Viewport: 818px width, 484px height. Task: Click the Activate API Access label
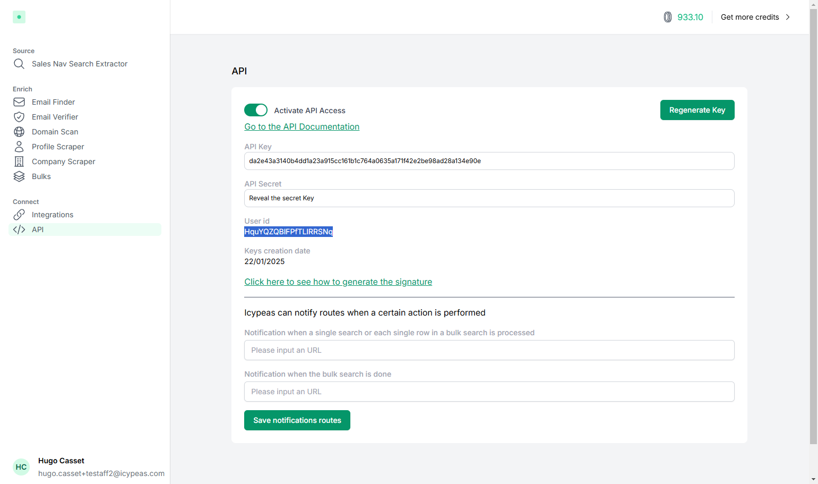309,111
